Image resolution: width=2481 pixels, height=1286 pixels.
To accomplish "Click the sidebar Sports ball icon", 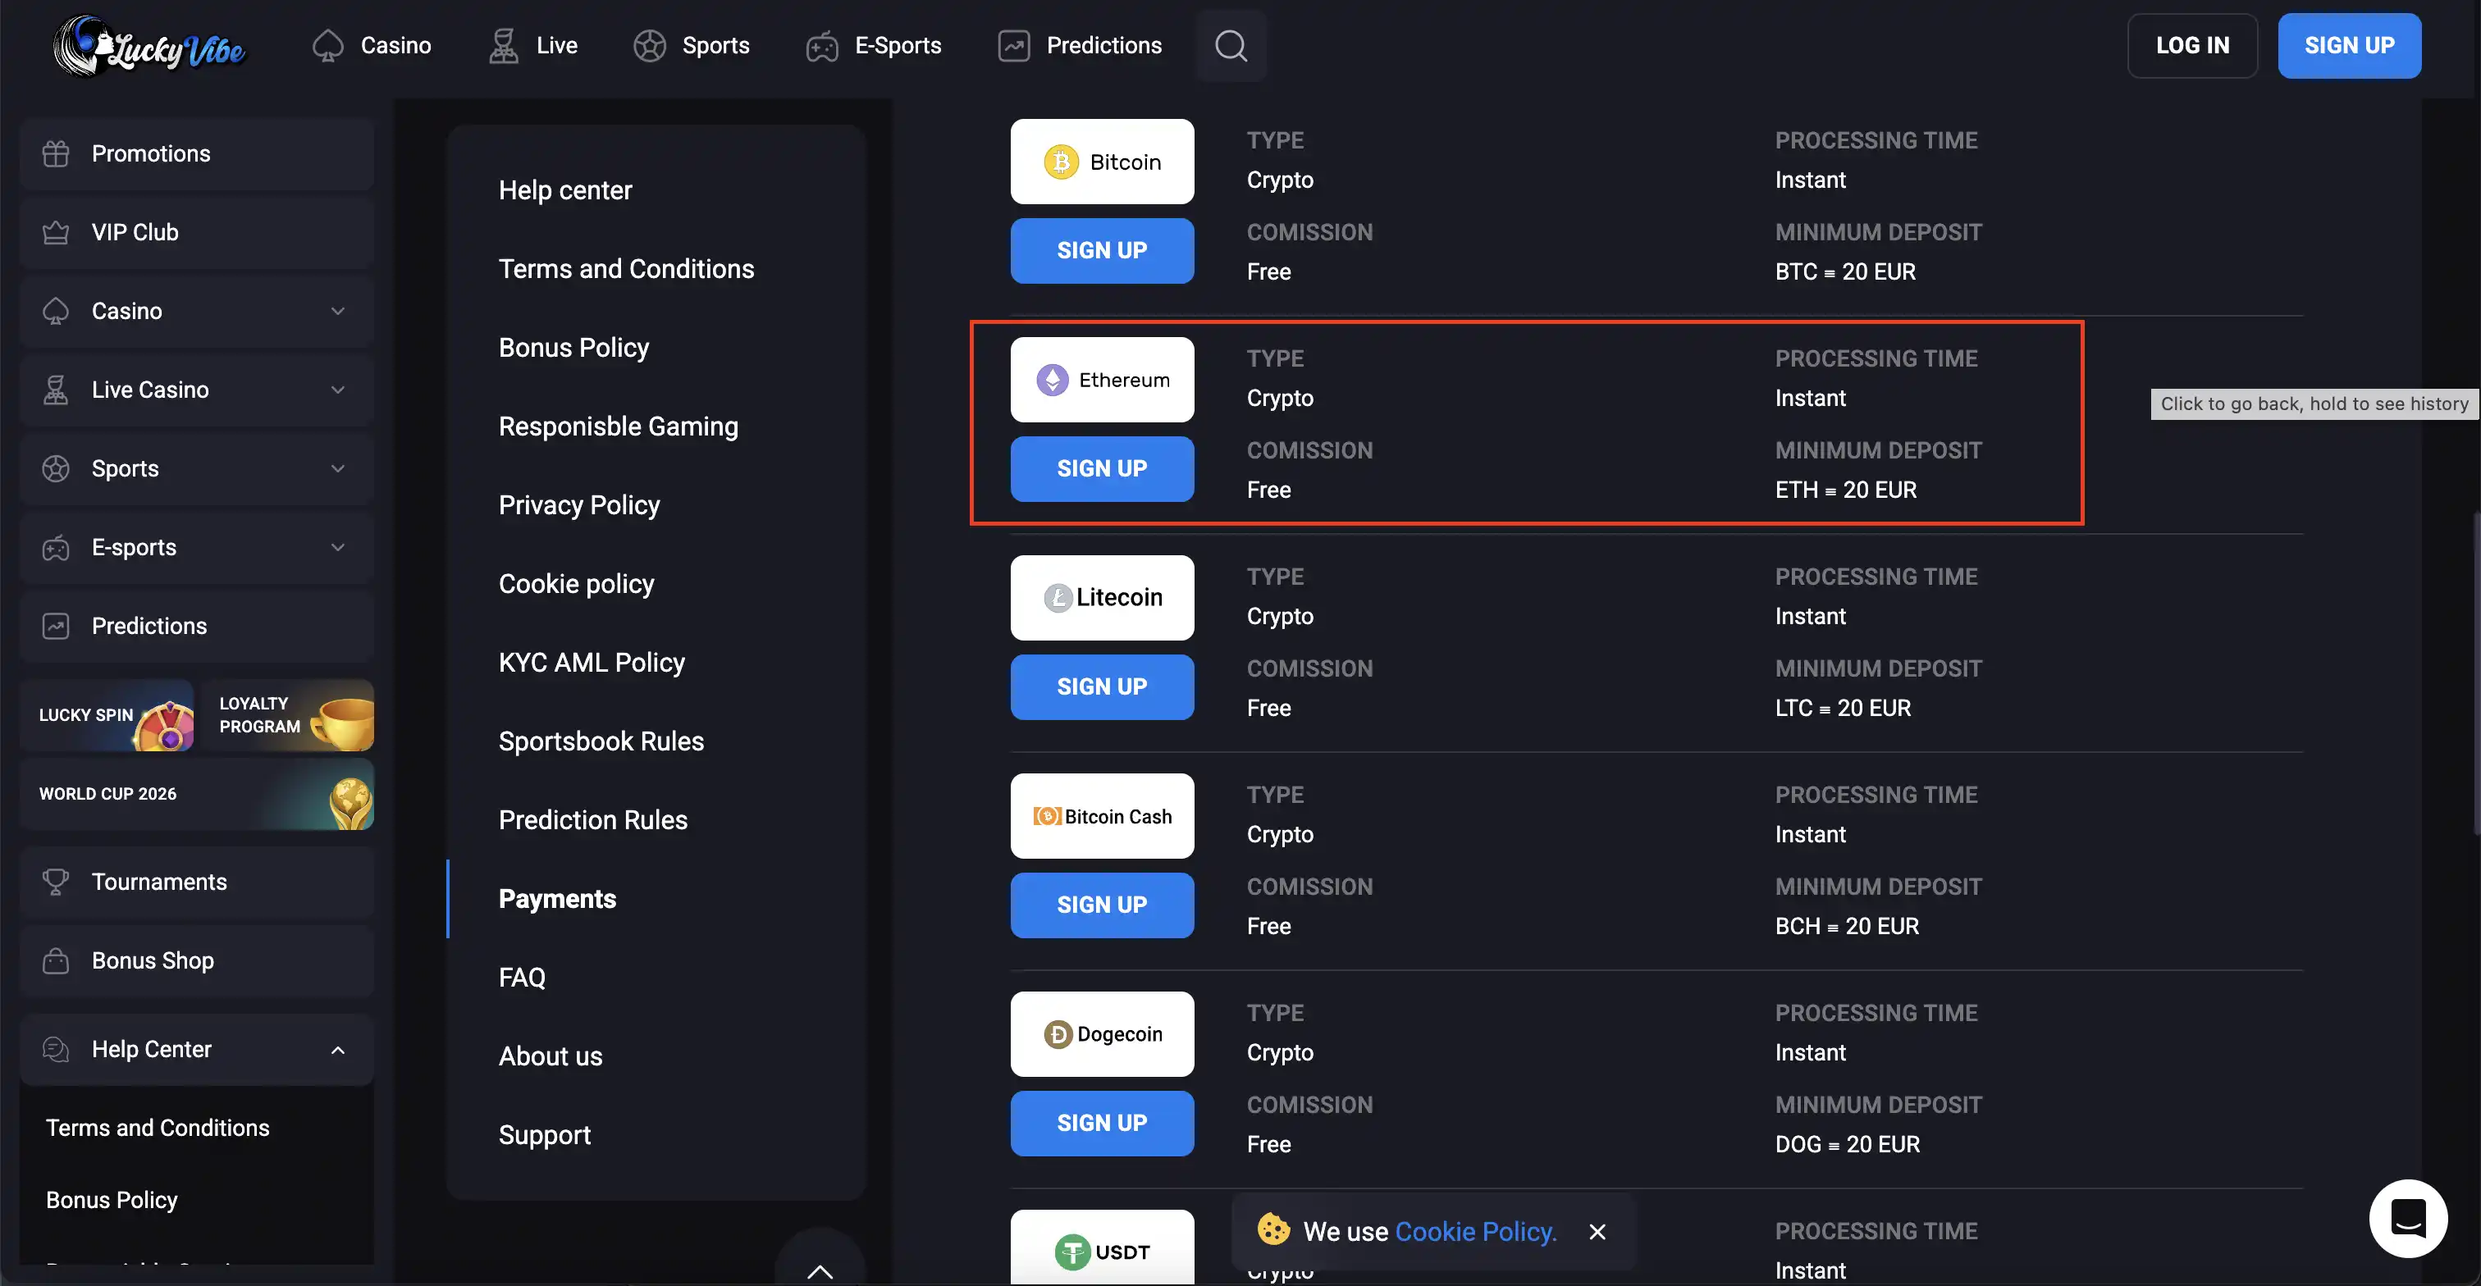I will [56, 469].
